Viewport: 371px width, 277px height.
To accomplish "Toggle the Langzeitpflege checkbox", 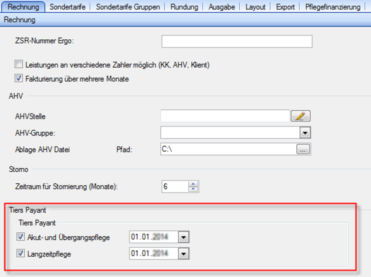I will click(x=21, y=253).
